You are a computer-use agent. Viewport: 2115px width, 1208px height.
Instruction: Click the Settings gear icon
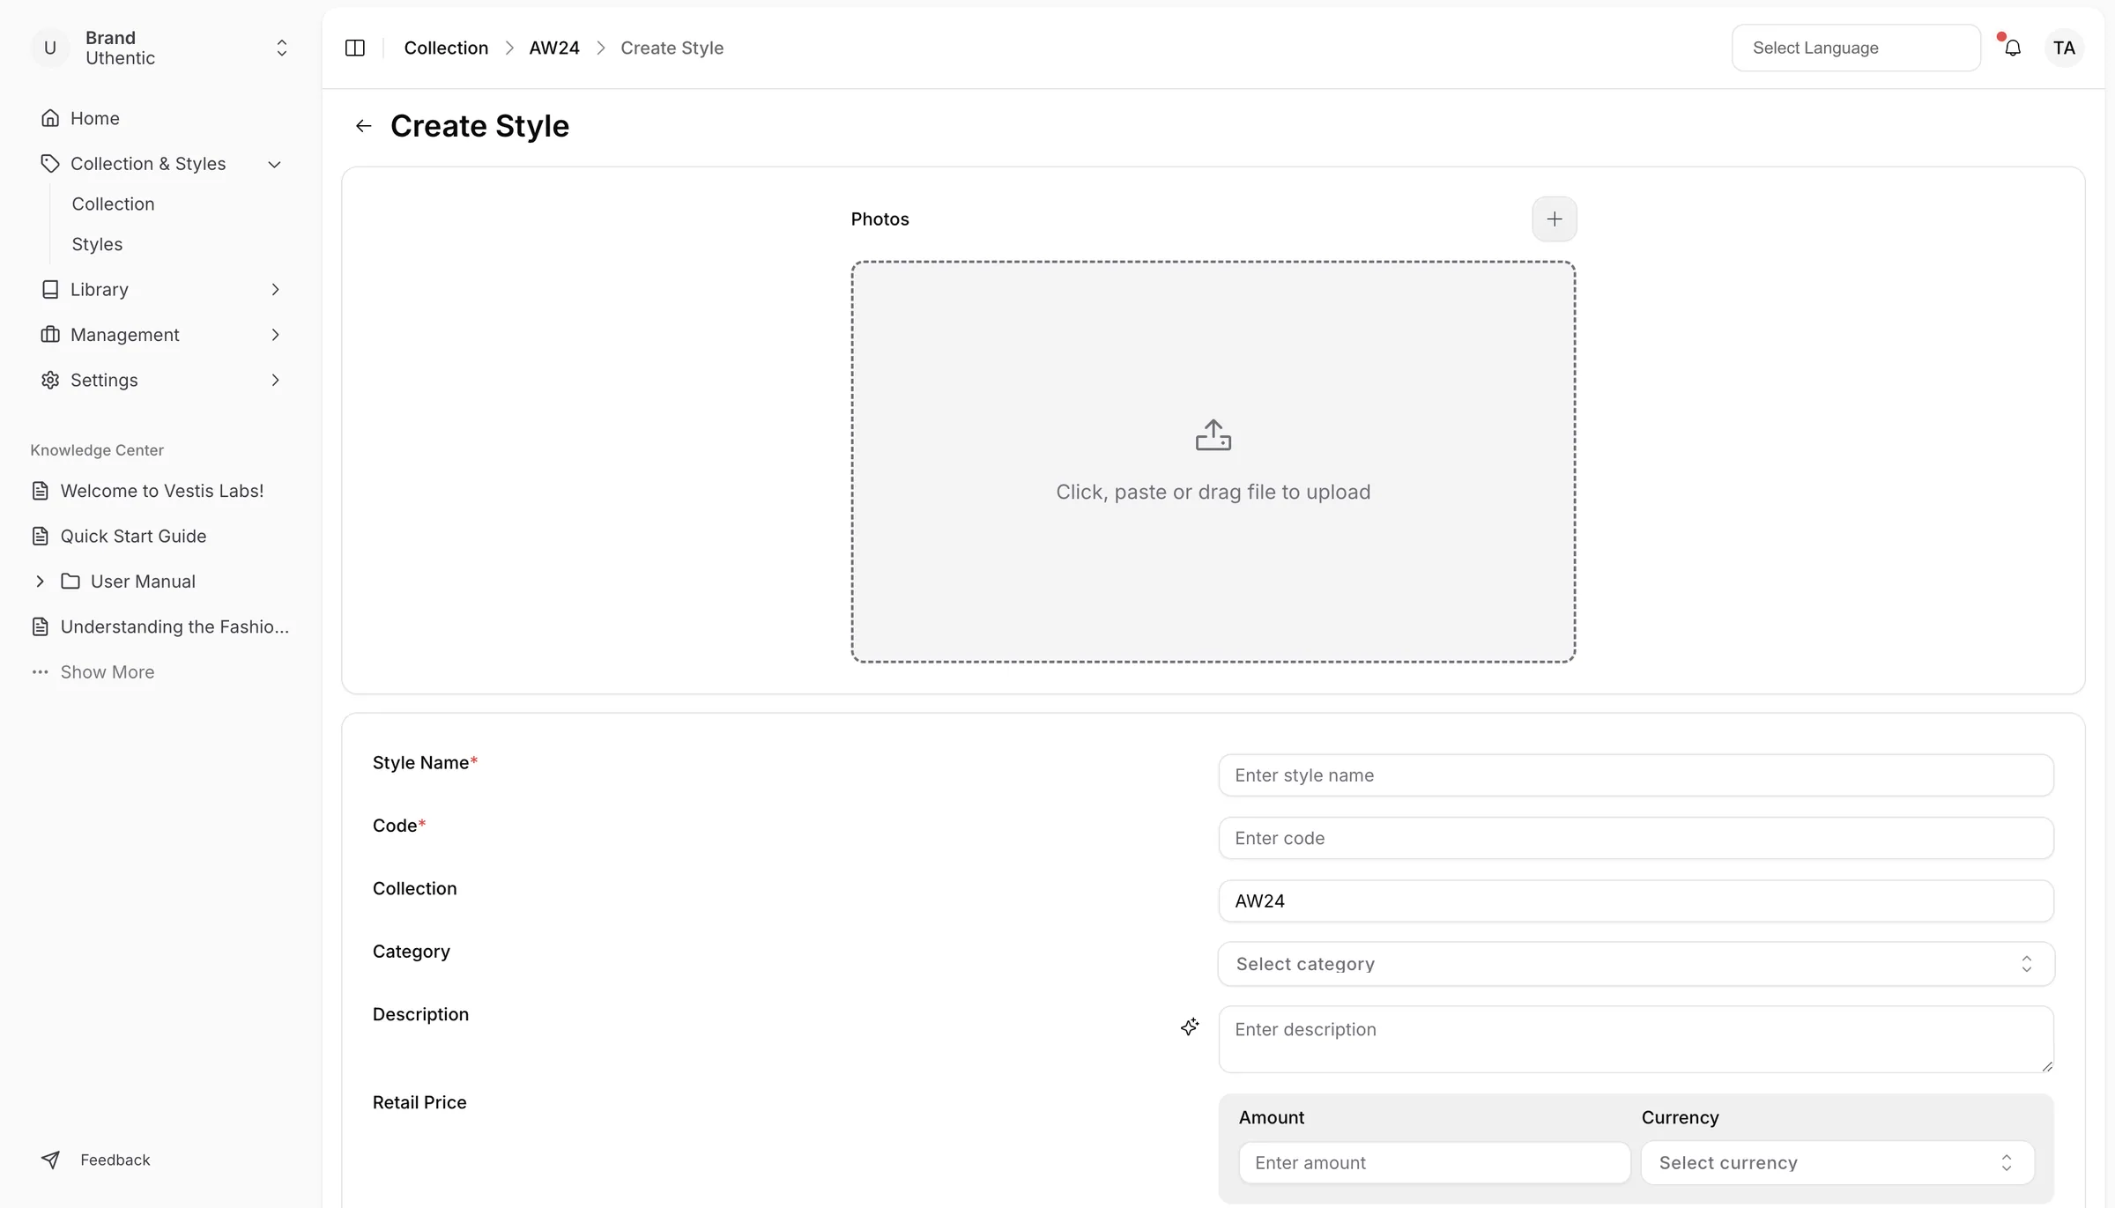[x=50, y=380]
